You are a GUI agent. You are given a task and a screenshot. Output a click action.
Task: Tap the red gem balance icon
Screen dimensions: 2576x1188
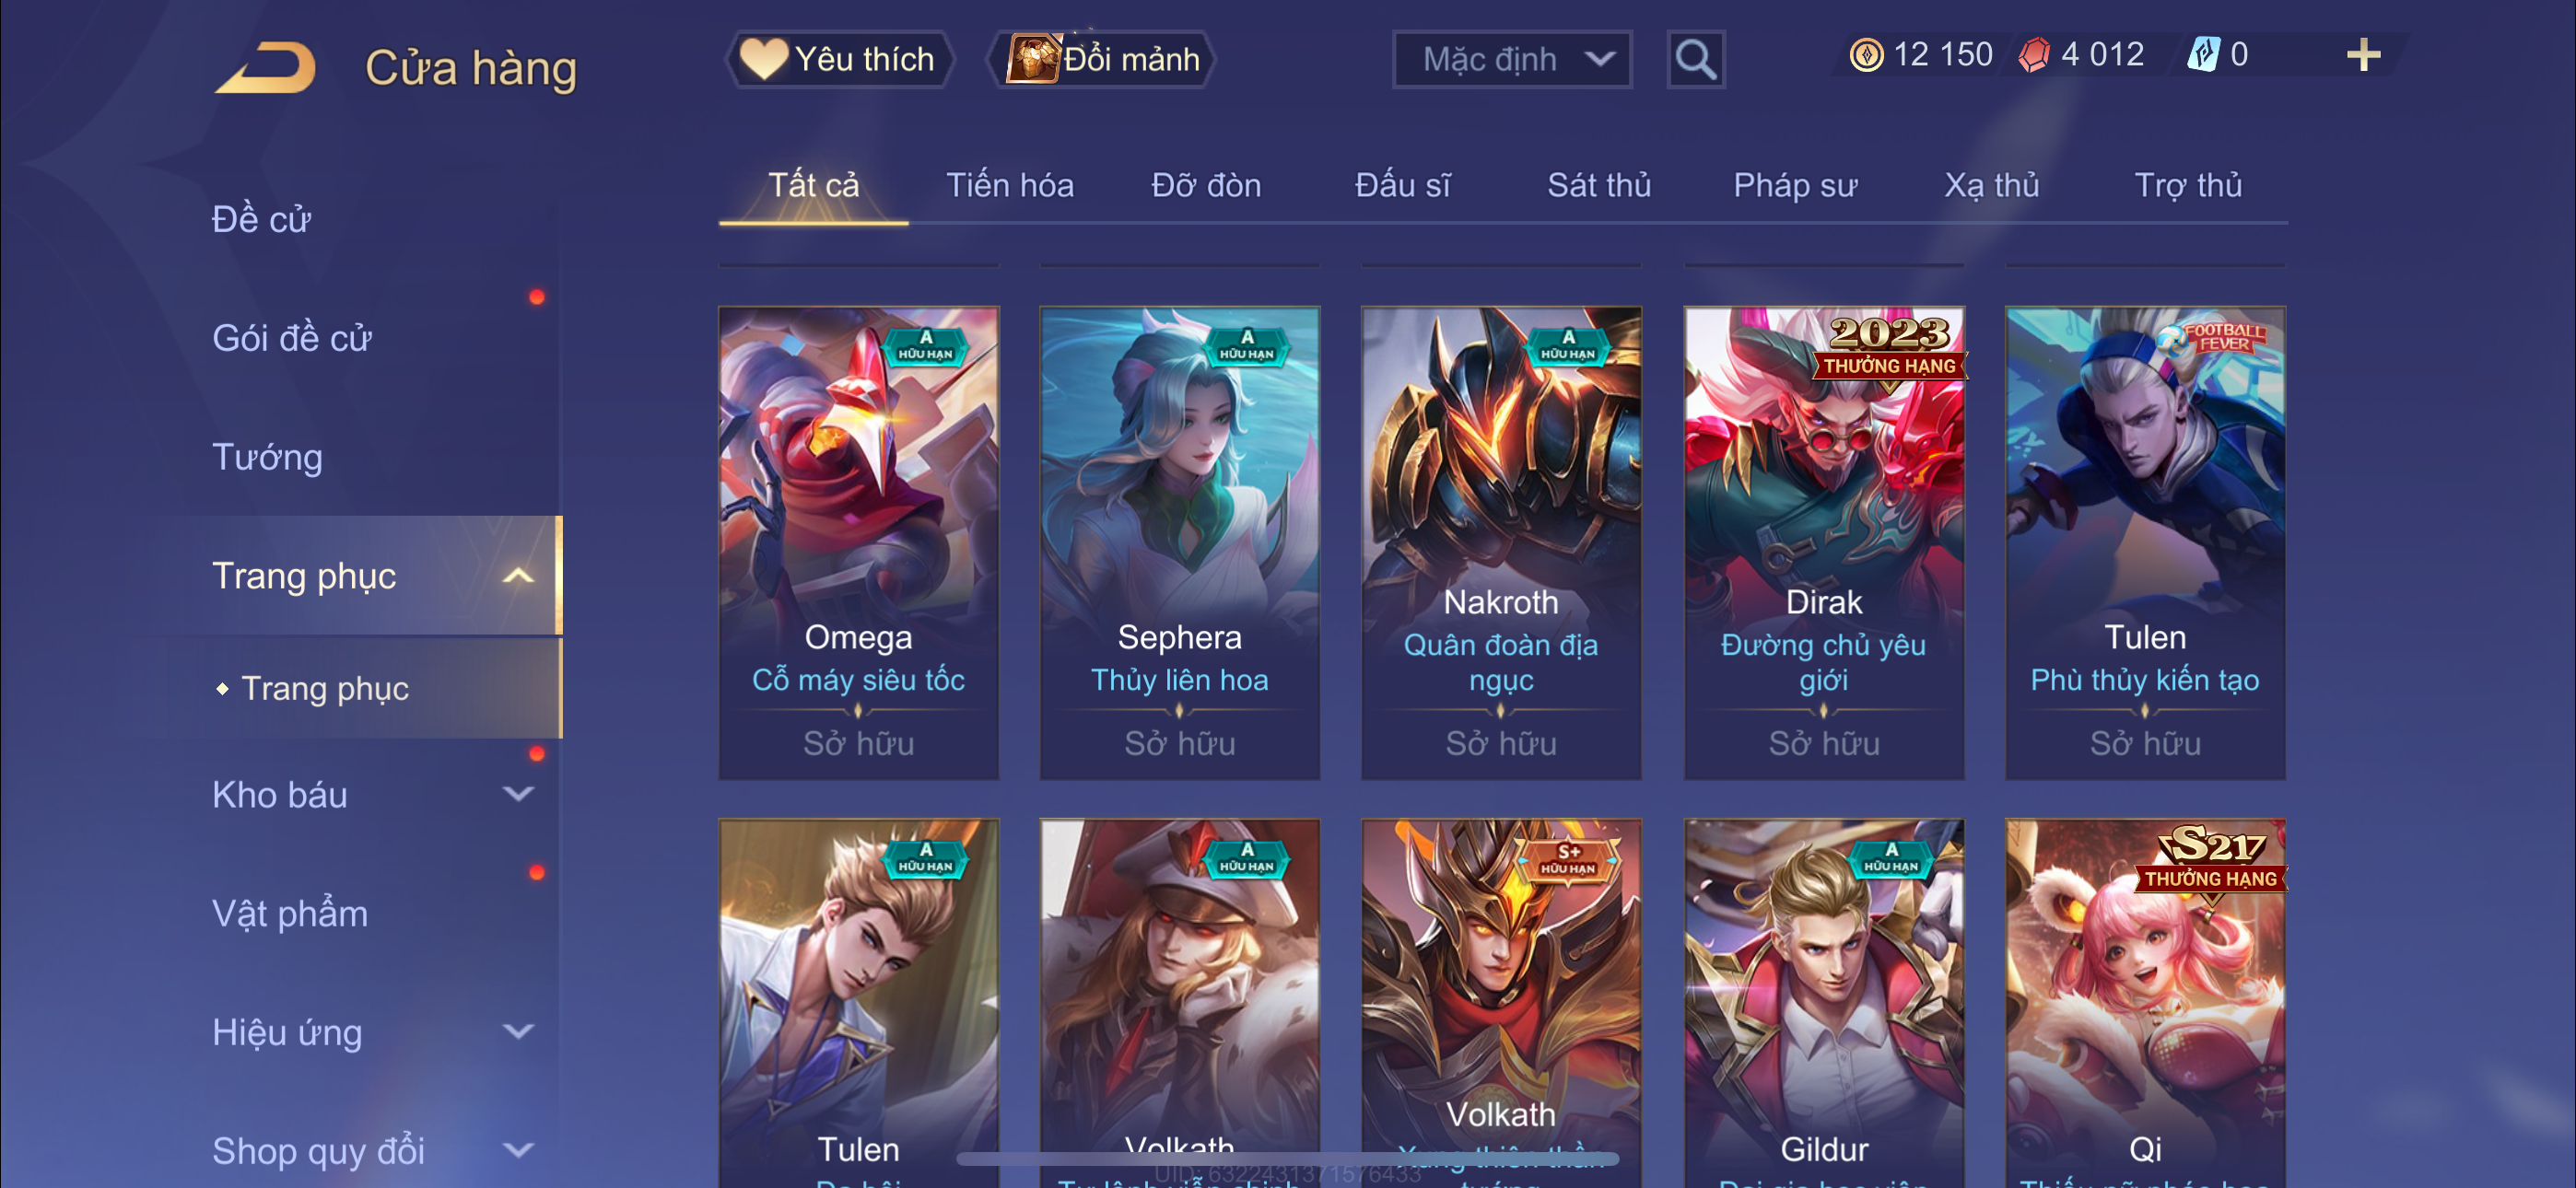pyautogui.click(x=2033, y=54)
